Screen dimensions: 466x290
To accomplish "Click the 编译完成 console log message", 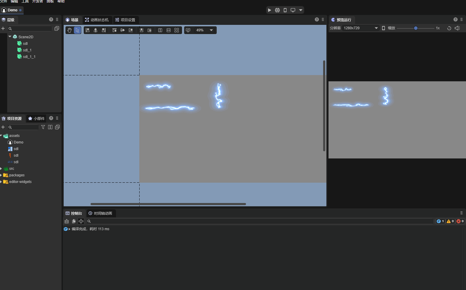I will click(x=90, y=229).
